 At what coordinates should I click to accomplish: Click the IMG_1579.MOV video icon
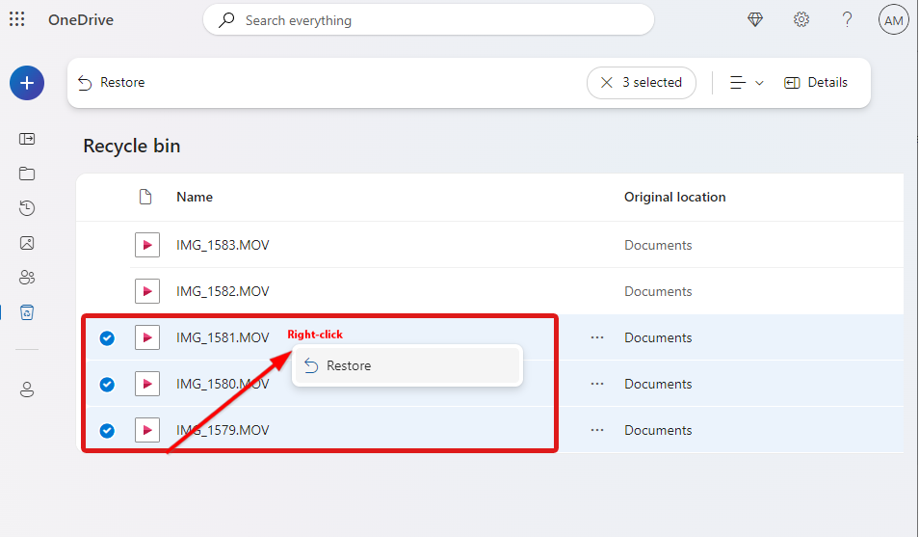147,430
